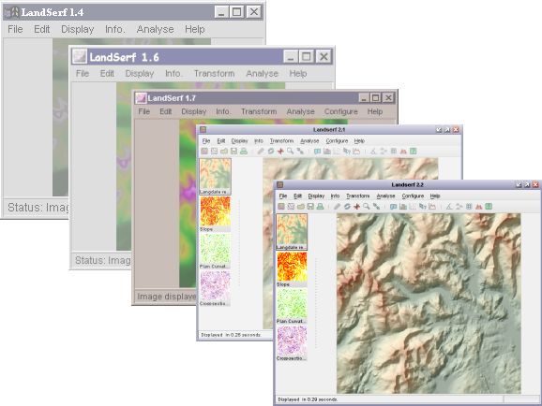Click the LandSerf 1.4 title bar icon
Screen dimensions: 542x406
click(11, 12)
